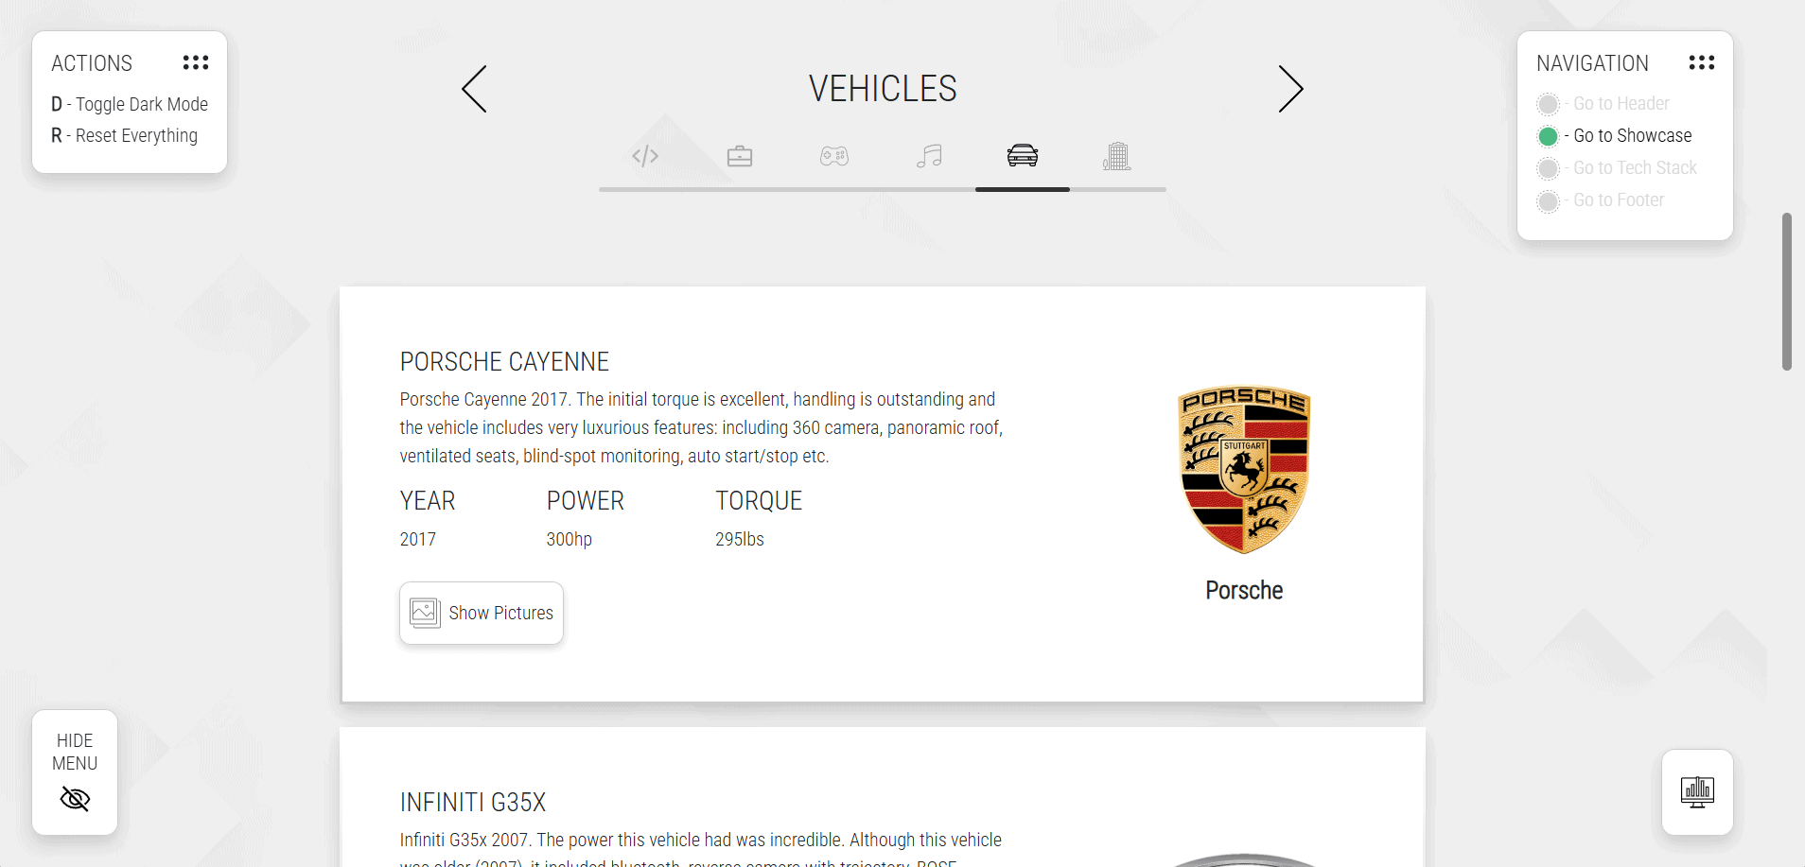This screenshot has width=1805, height=867.
Task: Click the gamepad section icon
Action: [834, 155]
